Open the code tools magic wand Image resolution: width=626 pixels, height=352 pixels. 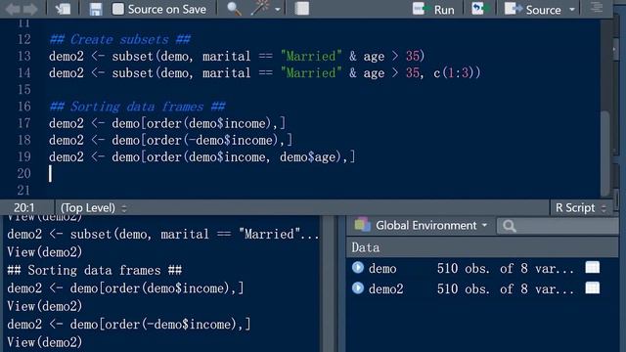[x=260, y=8]
